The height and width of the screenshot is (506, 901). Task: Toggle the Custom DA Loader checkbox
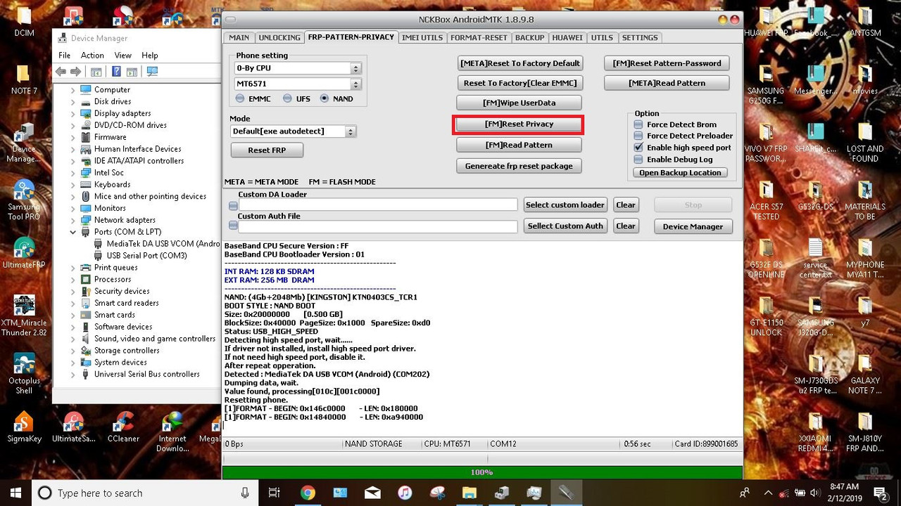(233, 206)
